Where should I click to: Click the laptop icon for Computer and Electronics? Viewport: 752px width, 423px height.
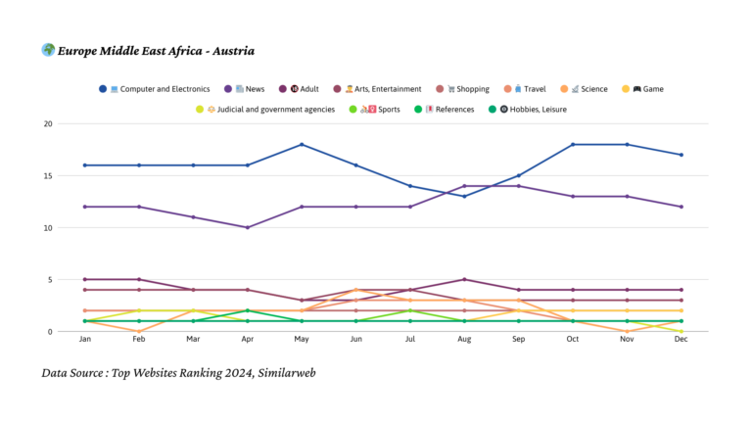point(115,89)
